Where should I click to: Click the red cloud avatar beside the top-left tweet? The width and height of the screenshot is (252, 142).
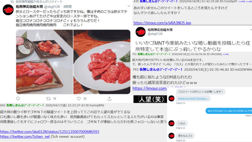[8, 10]
